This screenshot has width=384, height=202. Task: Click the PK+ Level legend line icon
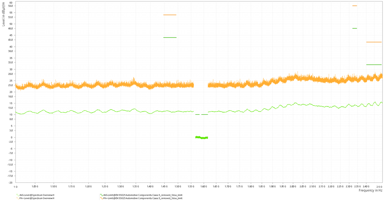click(x=17, y=198)
